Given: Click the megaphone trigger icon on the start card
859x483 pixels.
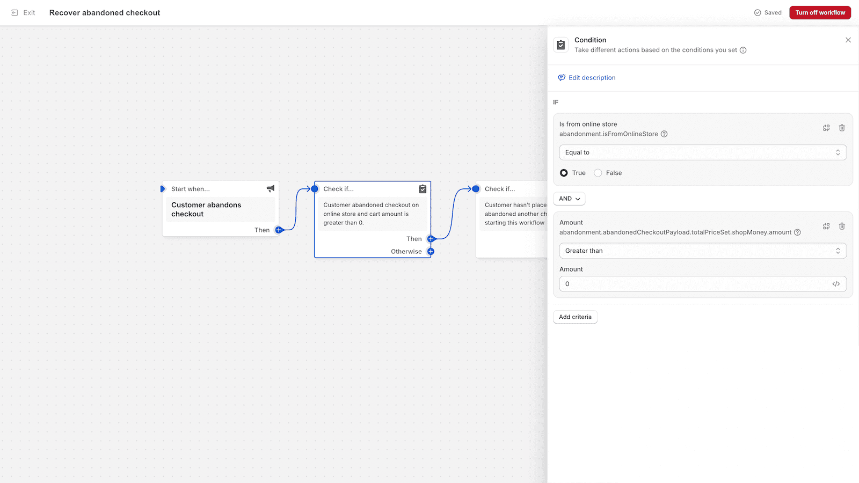Looking at the screenshot, I should pyautogui.click(x=271, y=188).
